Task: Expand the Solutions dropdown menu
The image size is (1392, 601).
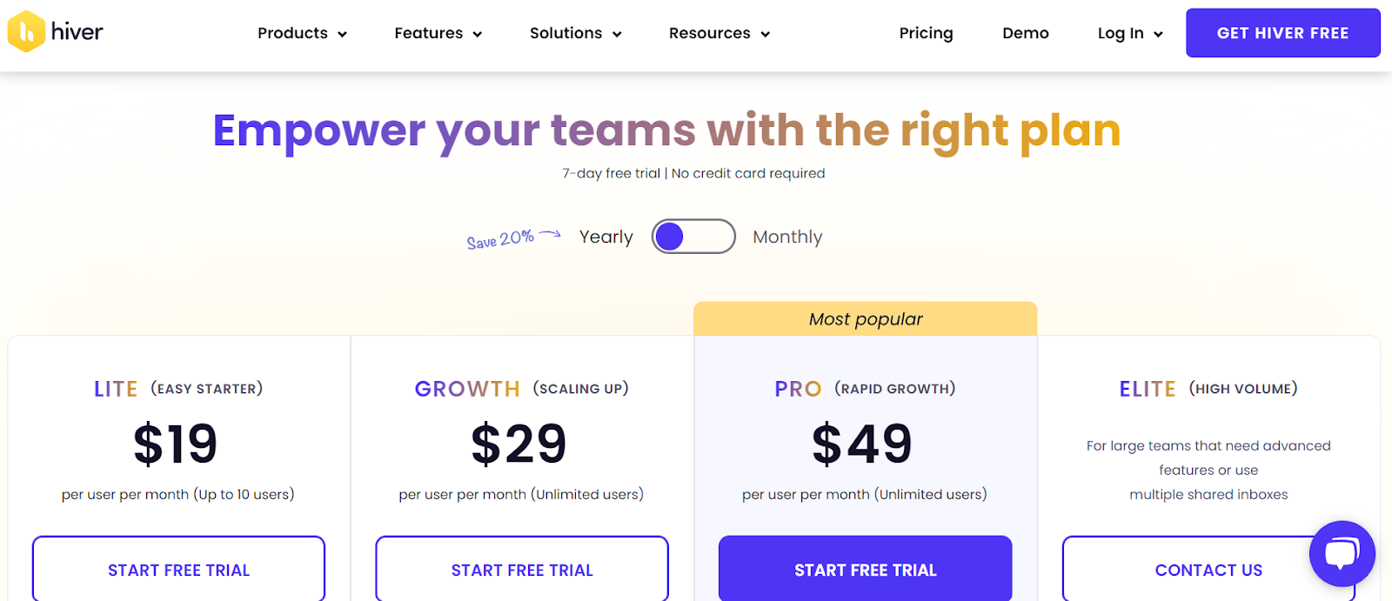Action: coord(575,33)
